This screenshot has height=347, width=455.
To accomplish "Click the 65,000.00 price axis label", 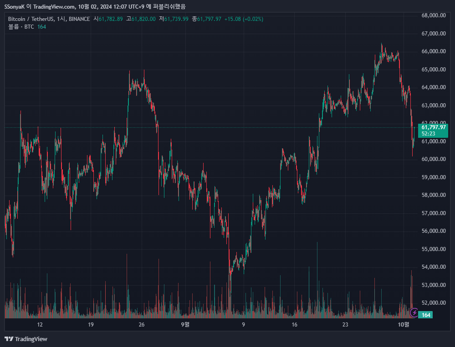I will 434,70.
